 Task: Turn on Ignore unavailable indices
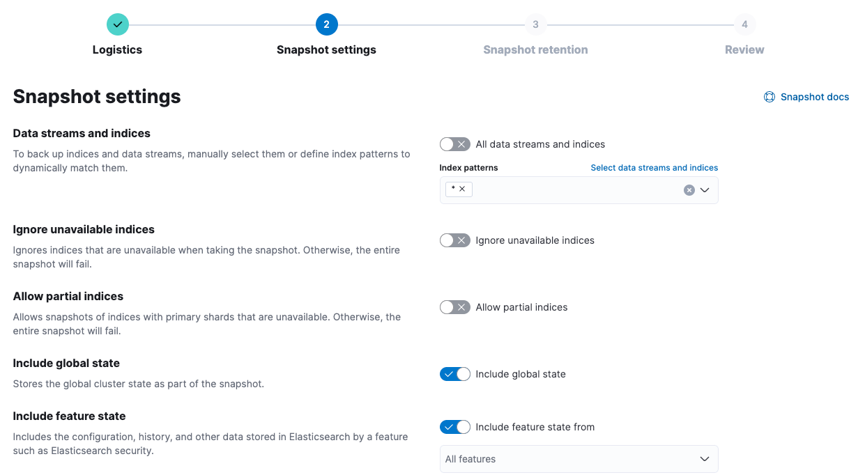(454, 240)
